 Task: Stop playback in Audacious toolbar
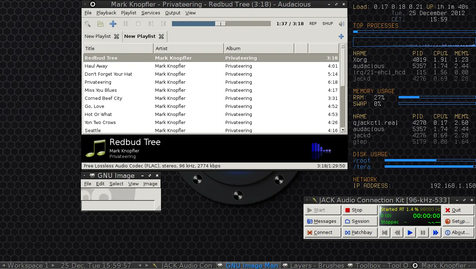[x=138, y=24]
